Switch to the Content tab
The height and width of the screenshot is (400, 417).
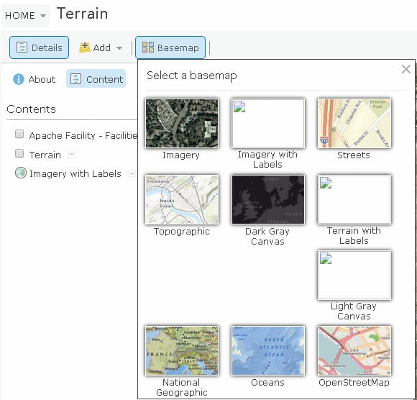point(96,79)
